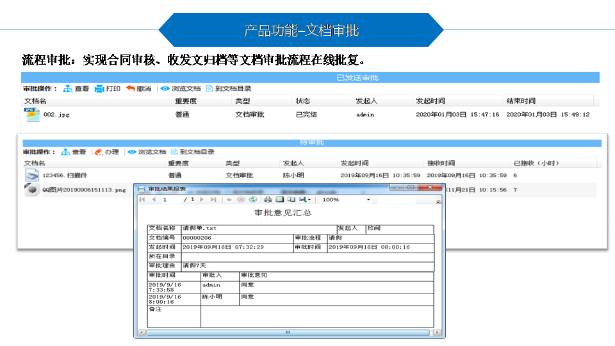
Task: Go to next page in report viewer
Action: pyautogui.click(x=202, y=200)
